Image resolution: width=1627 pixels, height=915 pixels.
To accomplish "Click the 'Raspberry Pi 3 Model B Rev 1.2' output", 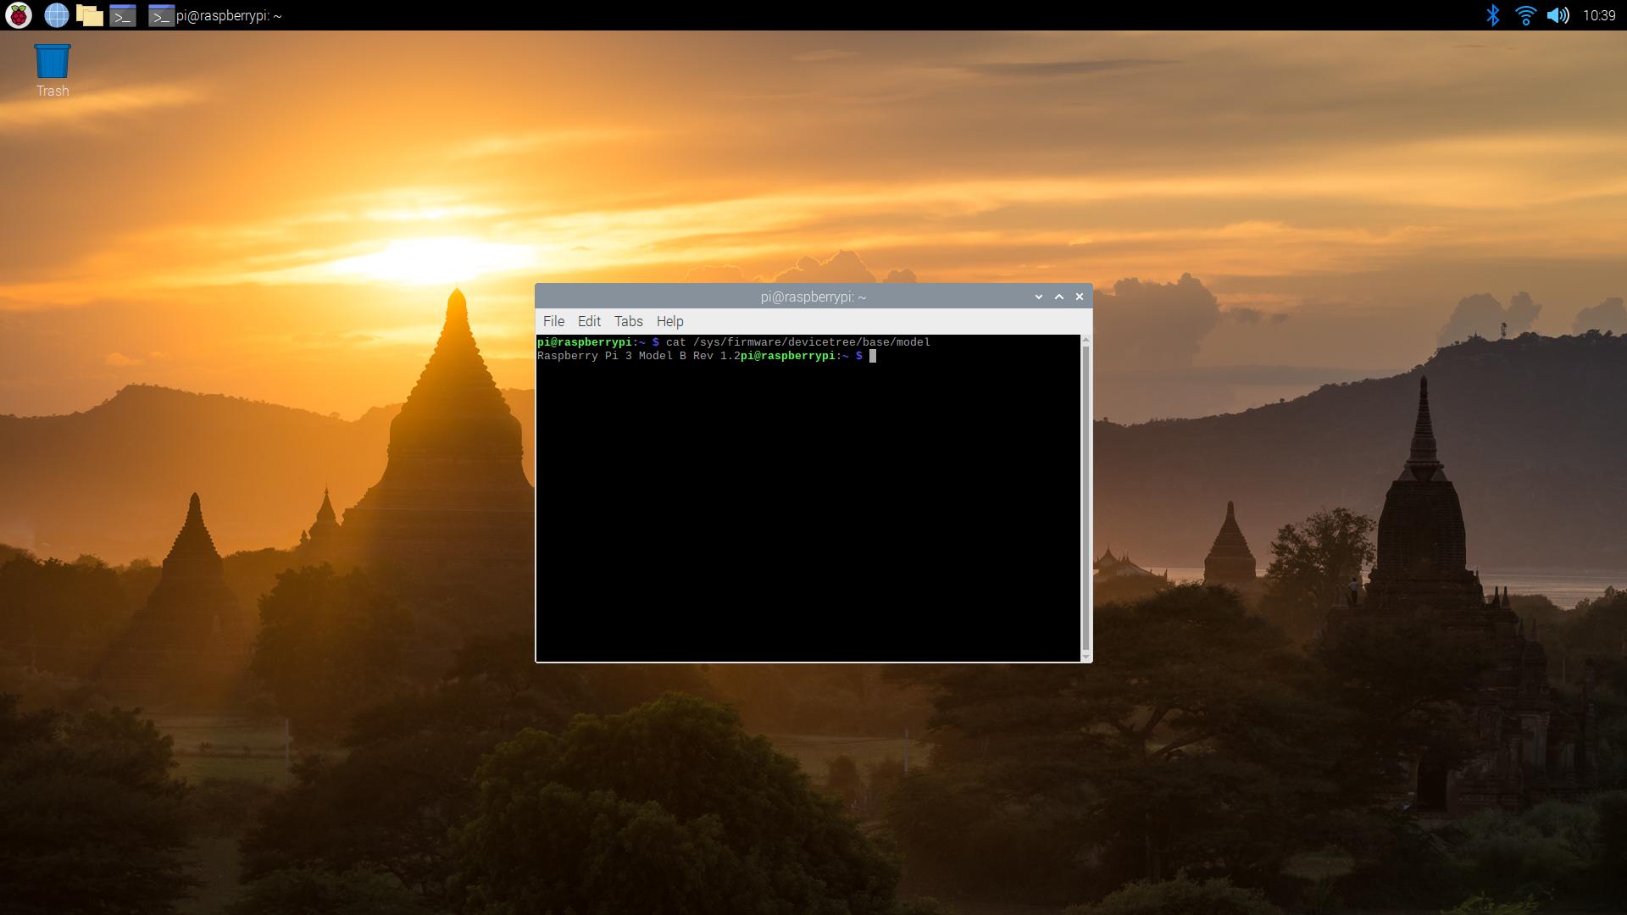I will pyautogui.click(x=638, y=356).
